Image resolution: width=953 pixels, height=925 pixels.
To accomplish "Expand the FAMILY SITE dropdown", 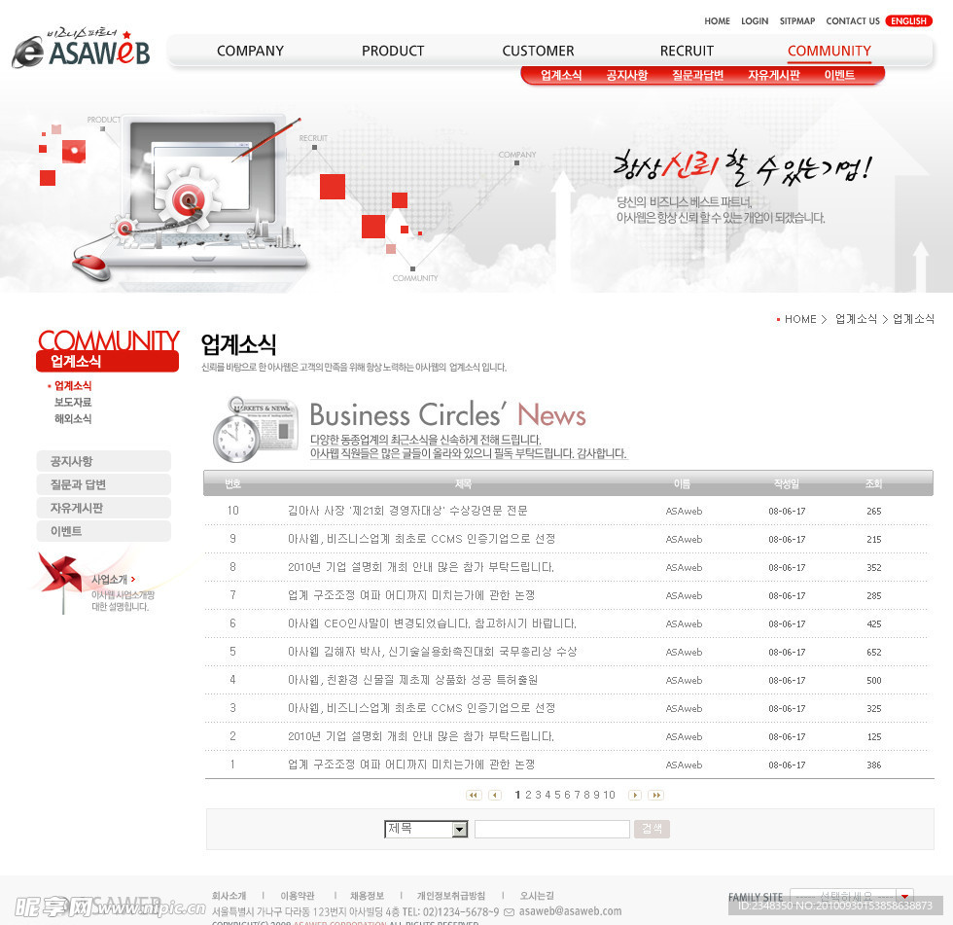I will 904,896.
